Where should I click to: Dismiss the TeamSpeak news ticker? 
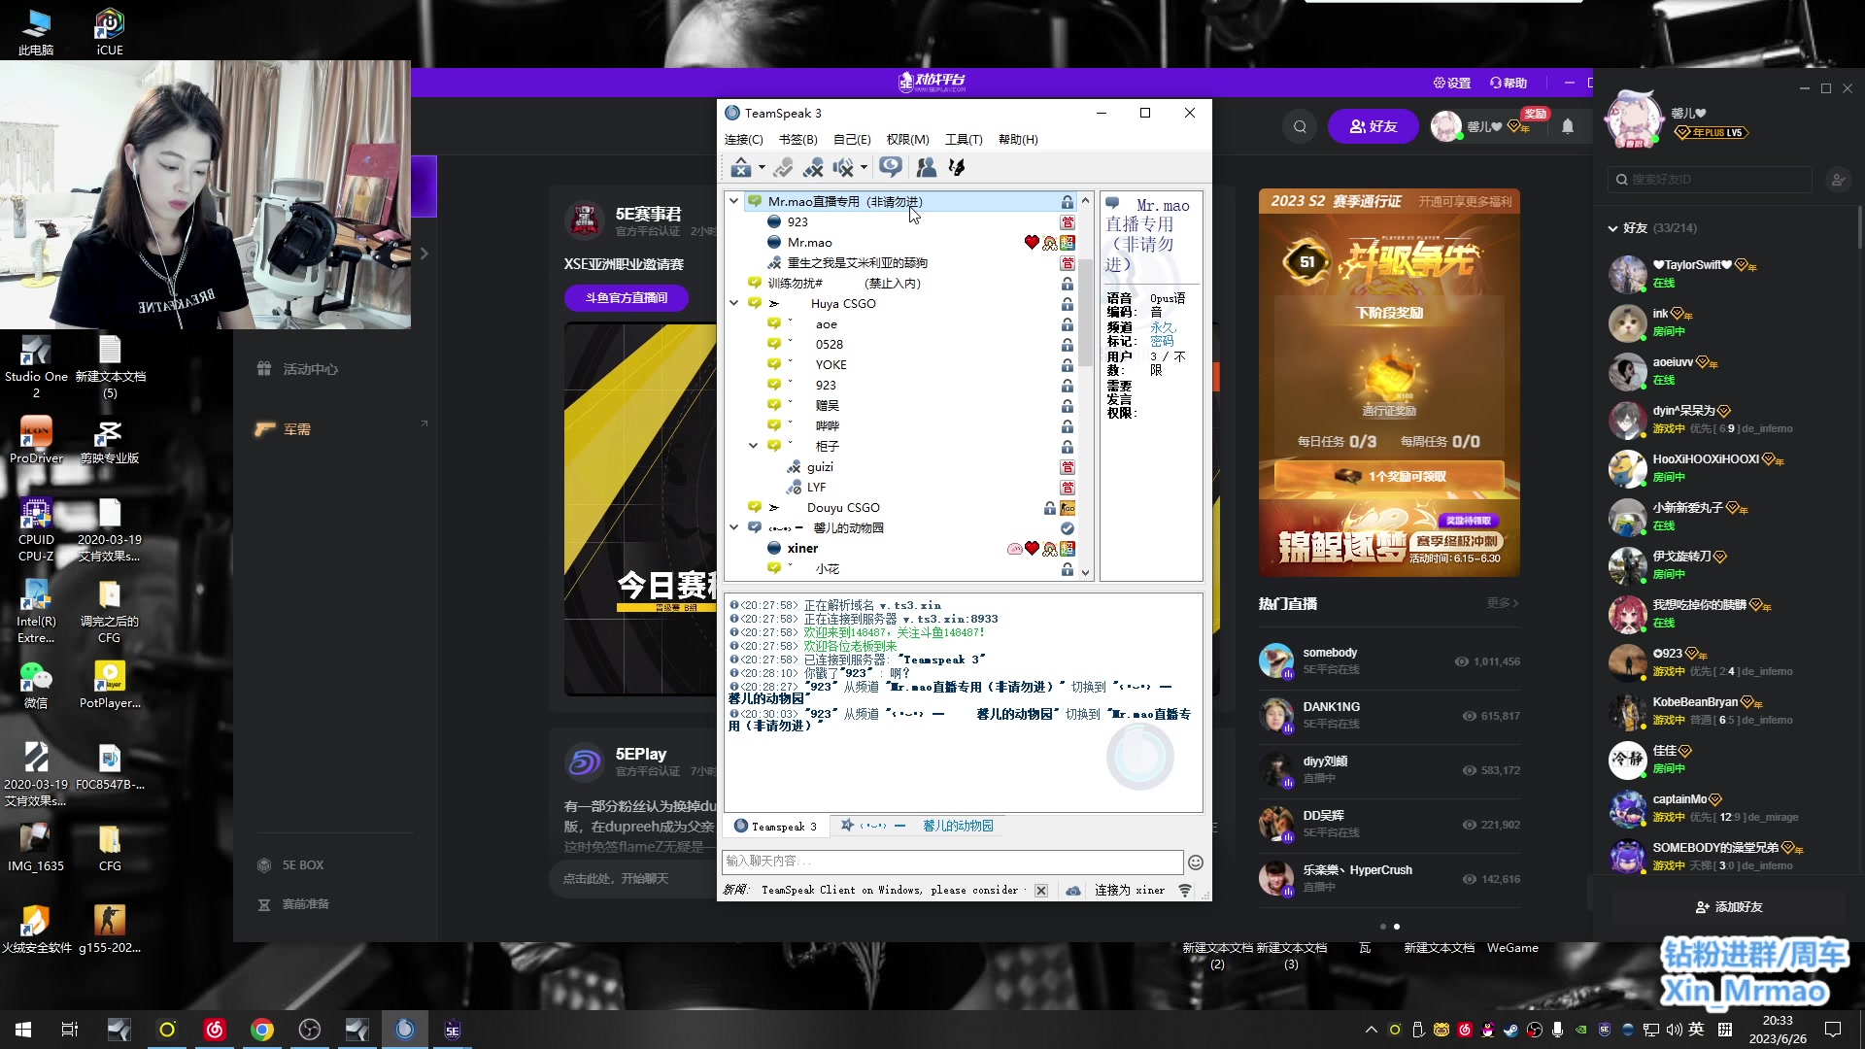coord(1041,890)
